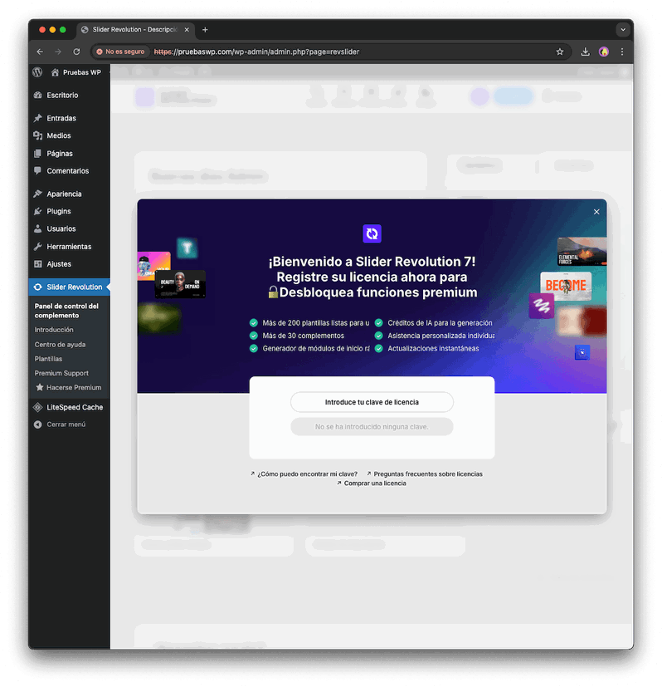Open 'Preguntas frecuentes sobre licencias' link
The image size is (662, 687).
pos(425,474)
